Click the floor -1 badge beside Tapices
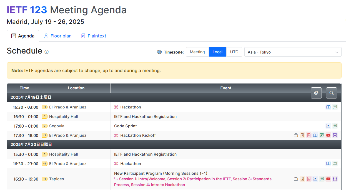The width and height of the screenshot is (346, 190). point(44,179)
